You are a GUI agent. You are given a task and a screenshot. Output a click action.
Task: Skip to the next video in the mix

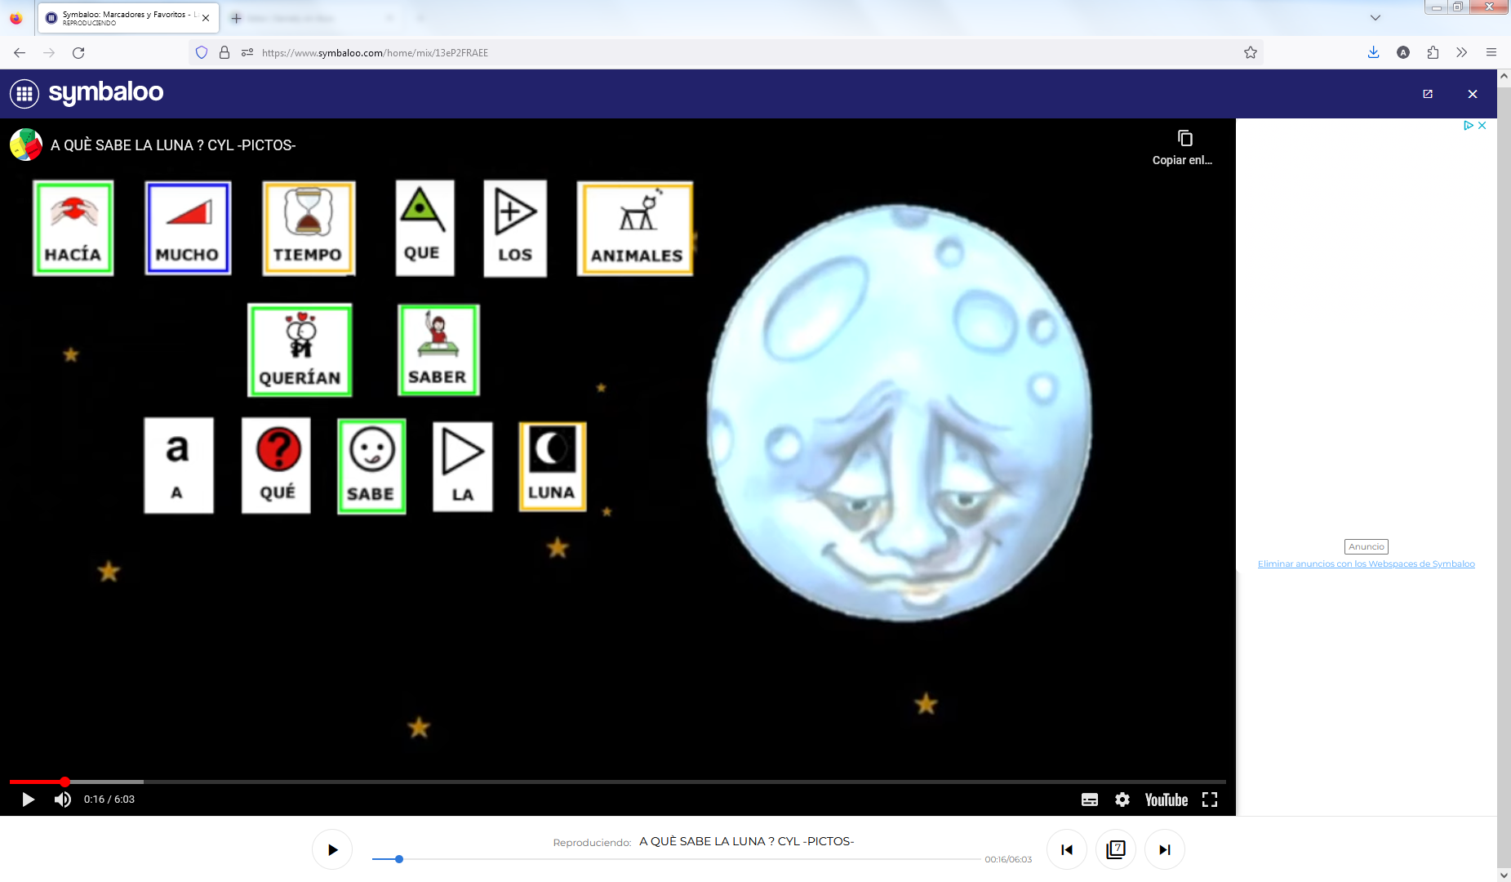(x=1166, y=849)
